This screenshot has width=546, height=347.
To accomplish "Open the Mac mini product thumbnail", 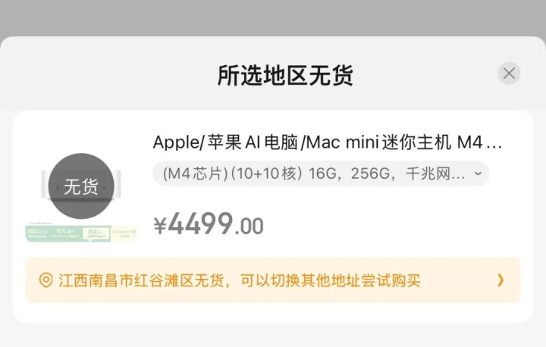I will 81,197.
